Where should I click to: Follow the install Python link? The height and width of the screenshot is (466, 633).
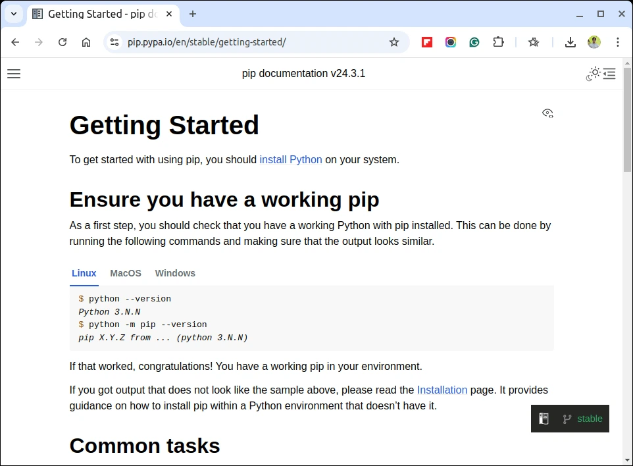coord(291,160)
